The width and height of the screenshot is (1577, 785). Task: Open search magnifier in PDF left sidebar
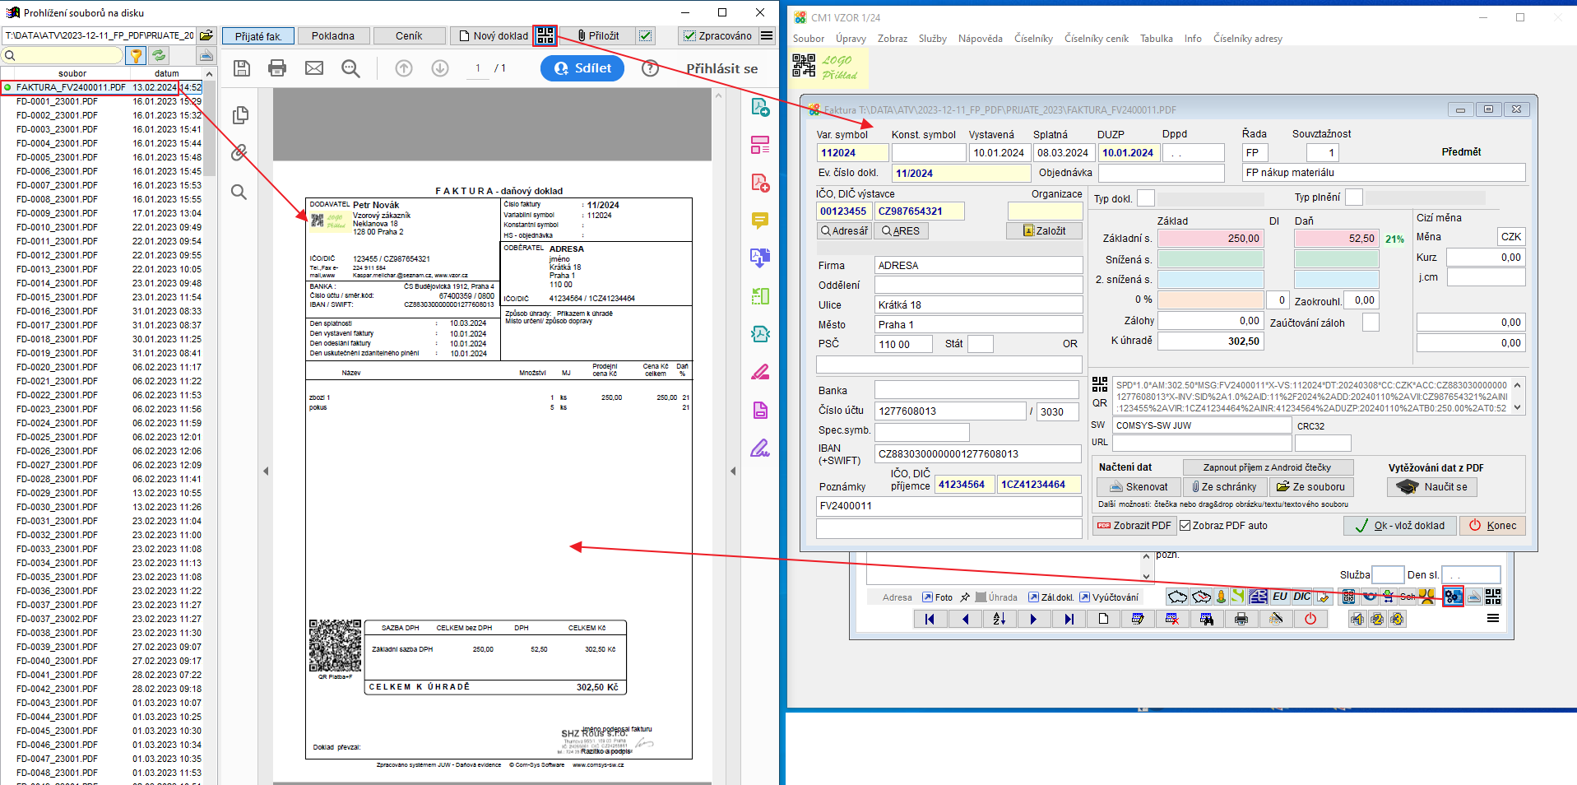pyautogui.click(x=239, y=192)
